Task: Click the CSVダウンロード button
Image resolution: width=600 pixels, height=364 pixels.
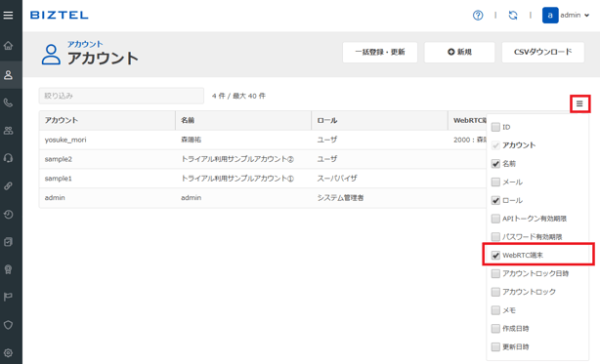Action: pyautogui.click(x=543, y=52)
